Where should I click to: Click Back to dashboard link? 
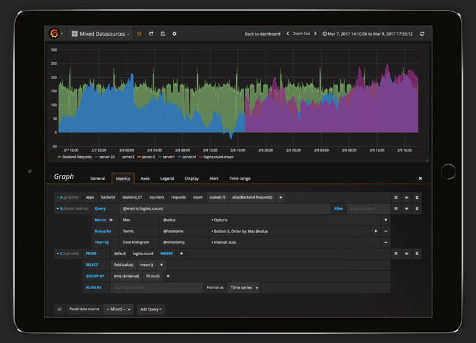point(262,34)
